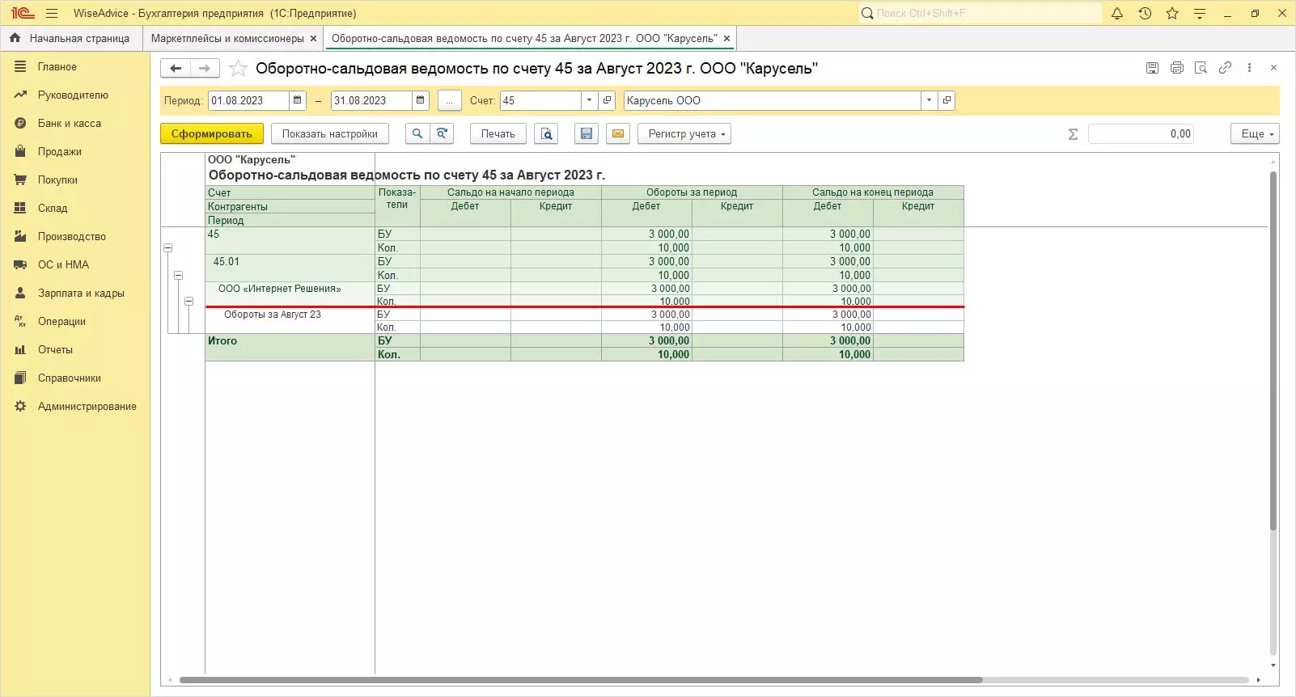Collapse account 45 tree group

tap(168, 248)
